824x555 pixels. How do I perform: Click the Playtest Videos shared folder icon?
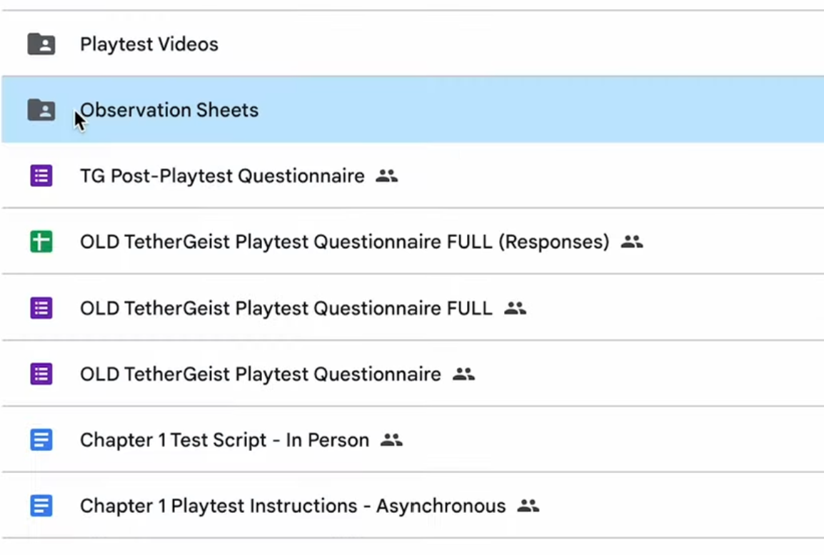point(41,44)
